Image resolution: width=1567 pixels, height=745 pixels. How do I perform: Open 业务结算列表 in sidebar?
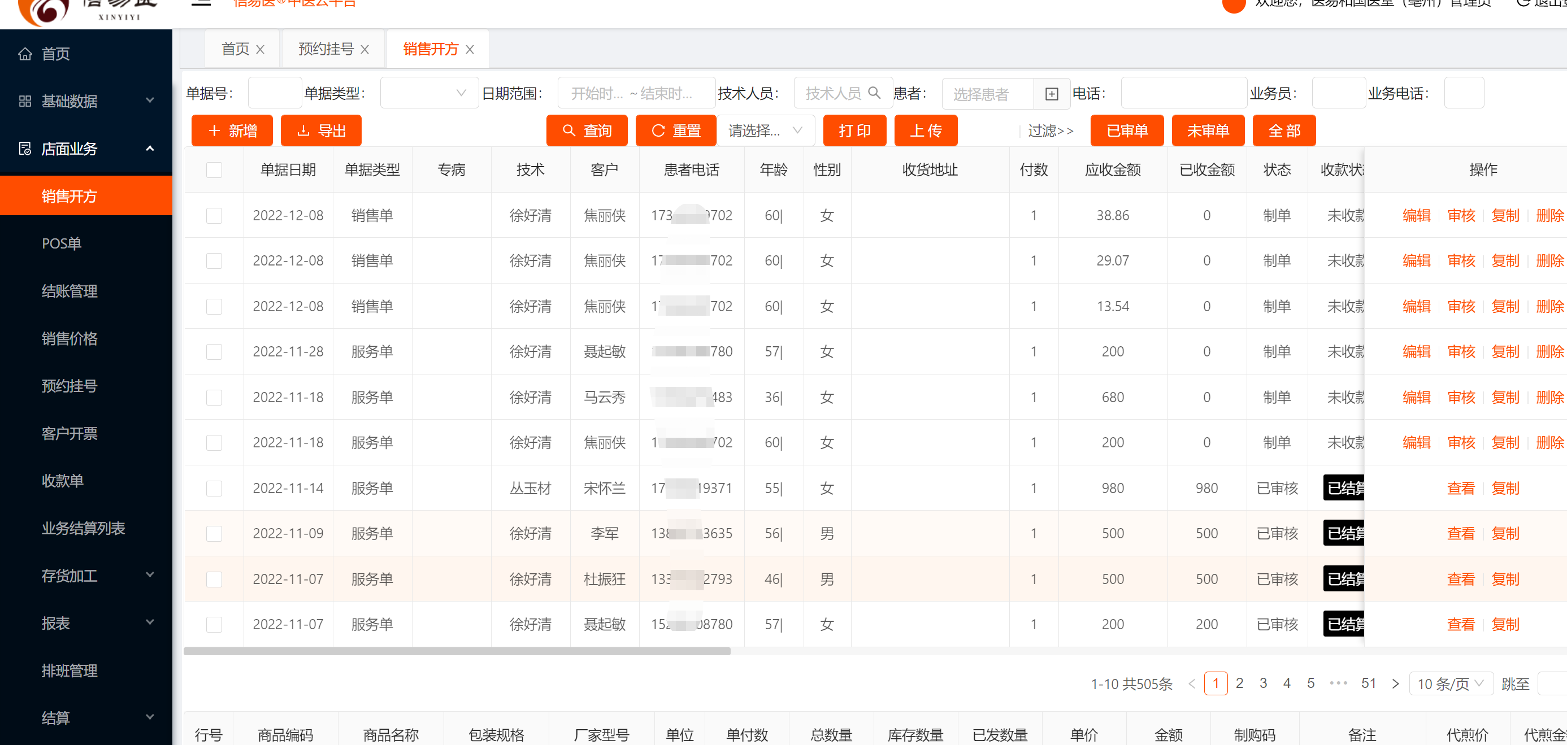[x=83, y=528]
